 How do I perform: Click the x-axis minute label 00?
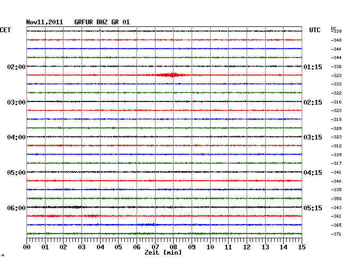(x=27, y=247)
